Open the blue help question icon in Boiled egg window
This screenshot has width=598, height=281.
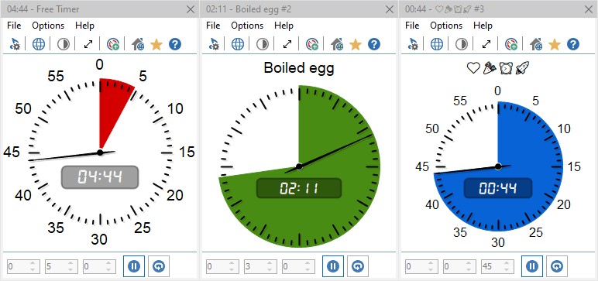coord(374,44)
